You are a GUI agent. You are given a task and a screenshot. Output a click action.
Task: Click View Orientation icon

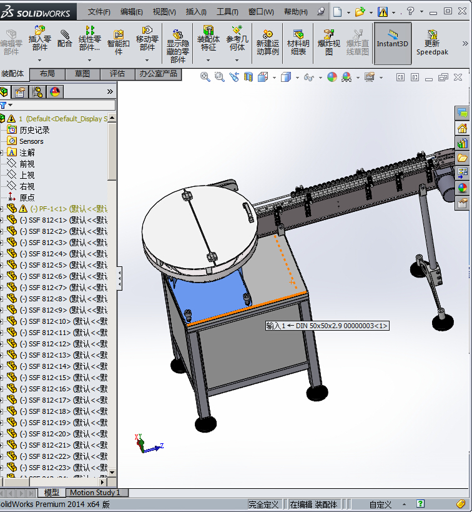263,77
